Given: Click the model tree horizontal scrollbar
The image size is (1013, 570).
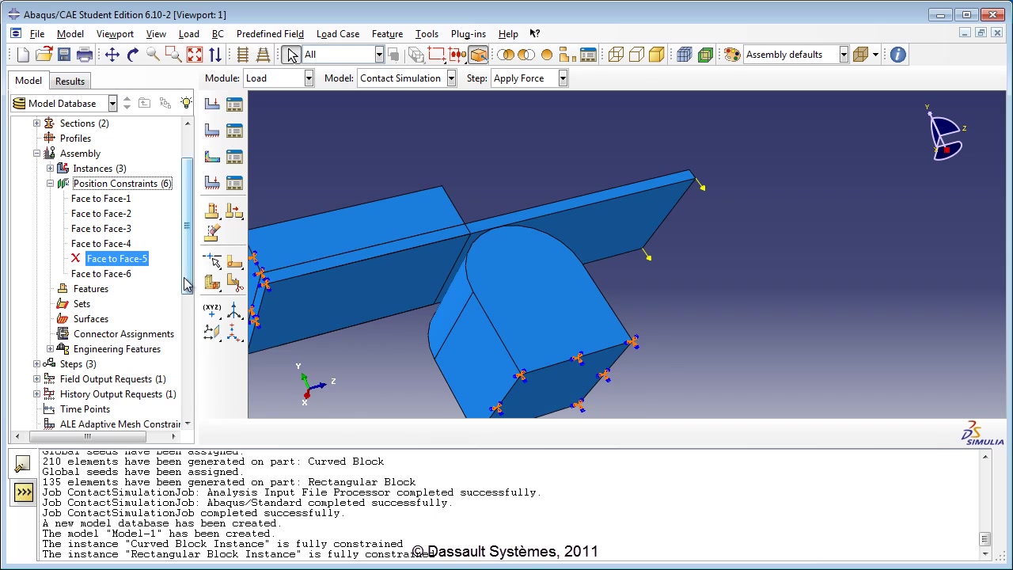Looking at the screenshot, I should click(x=87, y=436).
